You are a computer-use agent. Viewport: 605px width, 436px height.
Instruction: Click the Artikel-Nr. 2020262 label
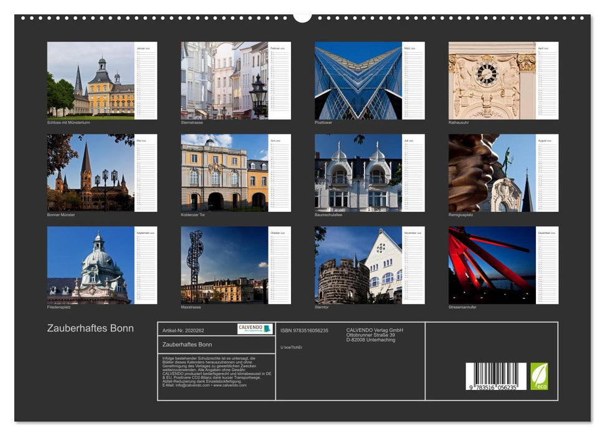(184, 330)
